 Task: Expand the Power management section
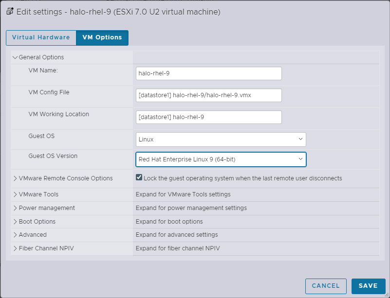(x=15, y=208)
